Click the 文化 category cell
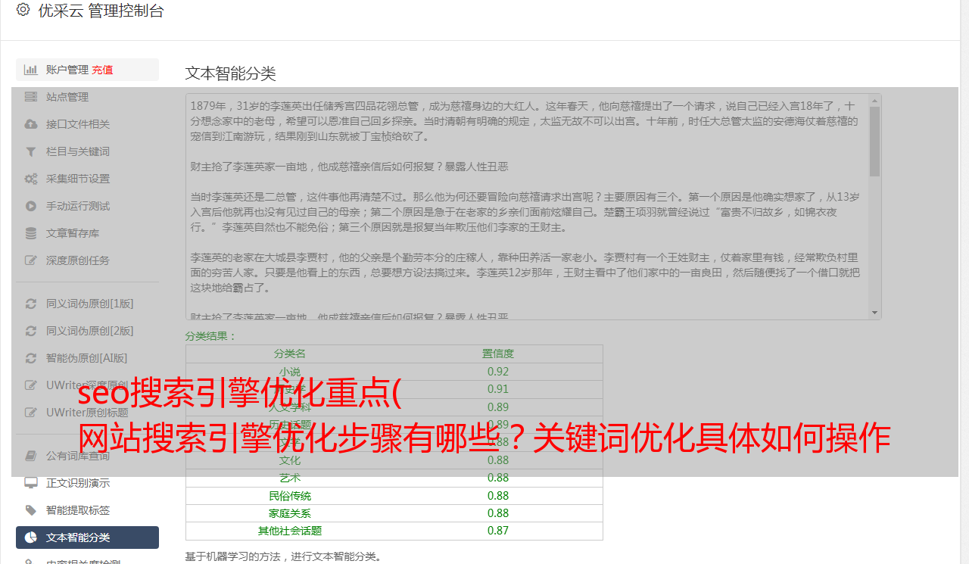 pyautogui.click(x=290, y=460)
